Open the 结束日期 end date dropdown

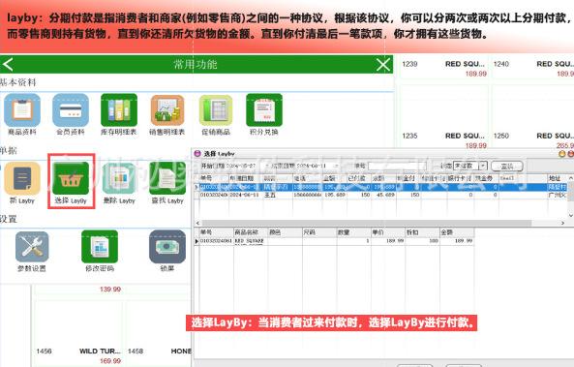pos(336,166)
